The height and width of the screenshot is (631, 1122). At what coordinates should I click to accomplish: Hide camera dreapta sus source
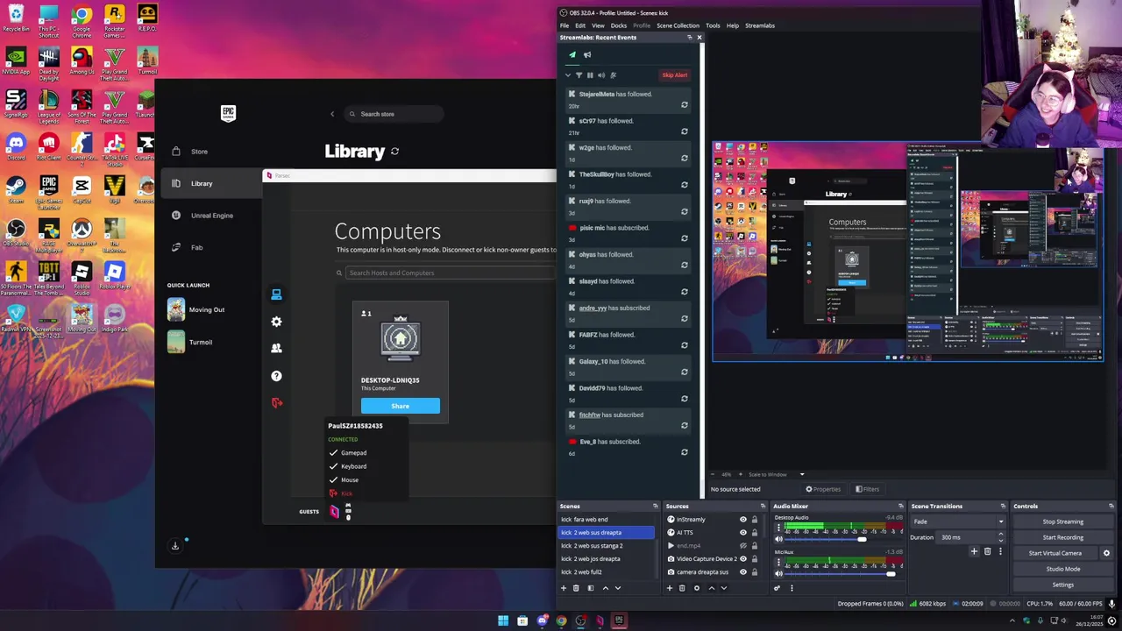pos(743,572)
